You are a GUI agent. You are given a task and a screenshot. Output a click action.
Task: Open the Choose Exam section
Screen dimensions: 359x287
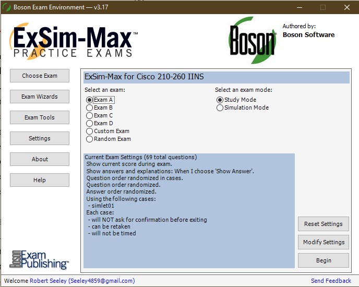[x=40, y=76]
